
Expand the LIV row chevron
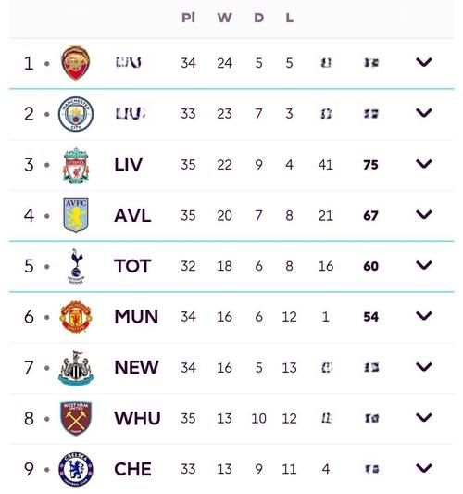pyautogui.click(x=424, y=164)
